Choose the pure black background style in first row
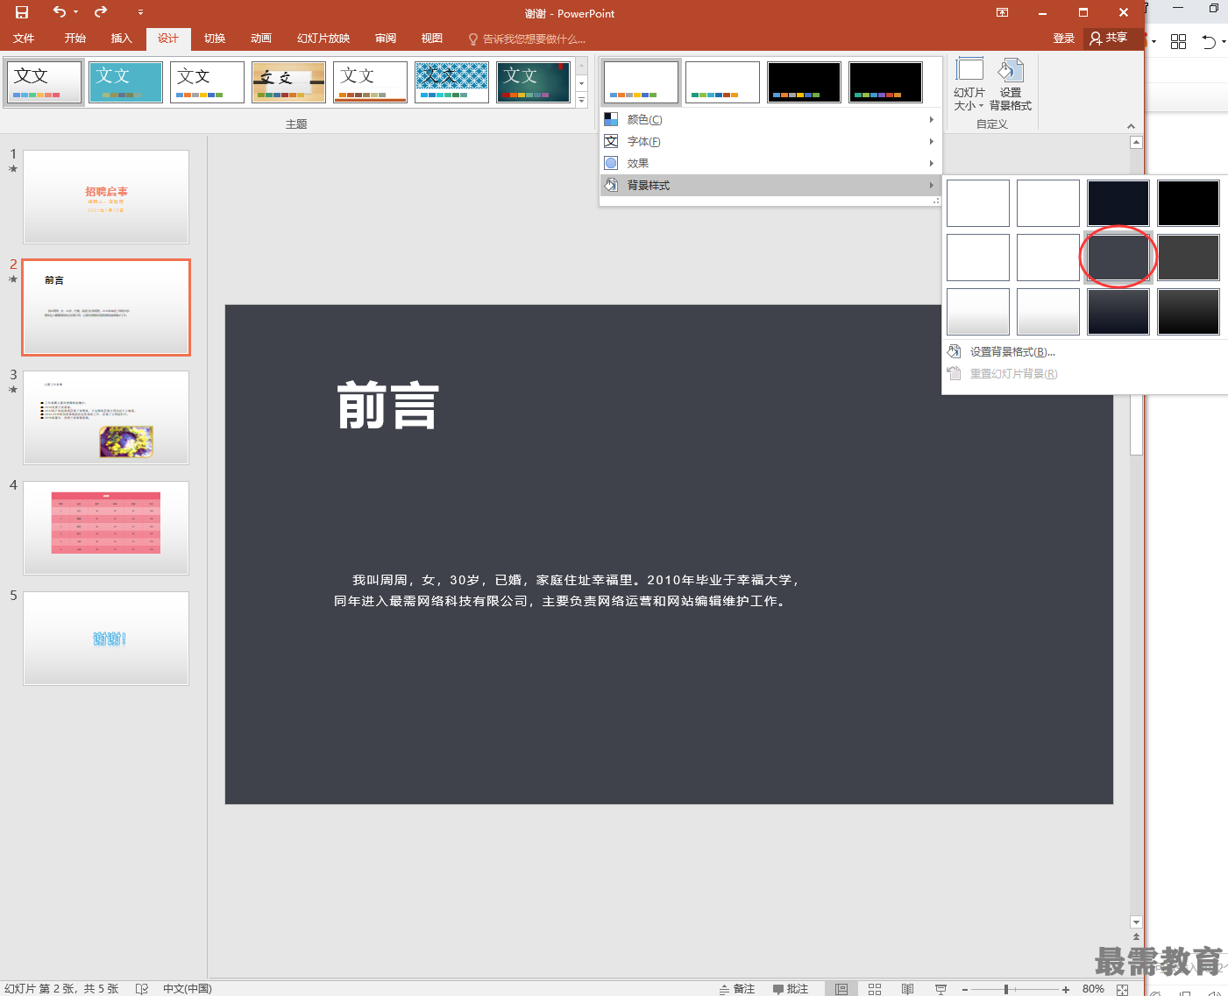The width and height of the screenshot is (1228, 996). point(1189,203)
